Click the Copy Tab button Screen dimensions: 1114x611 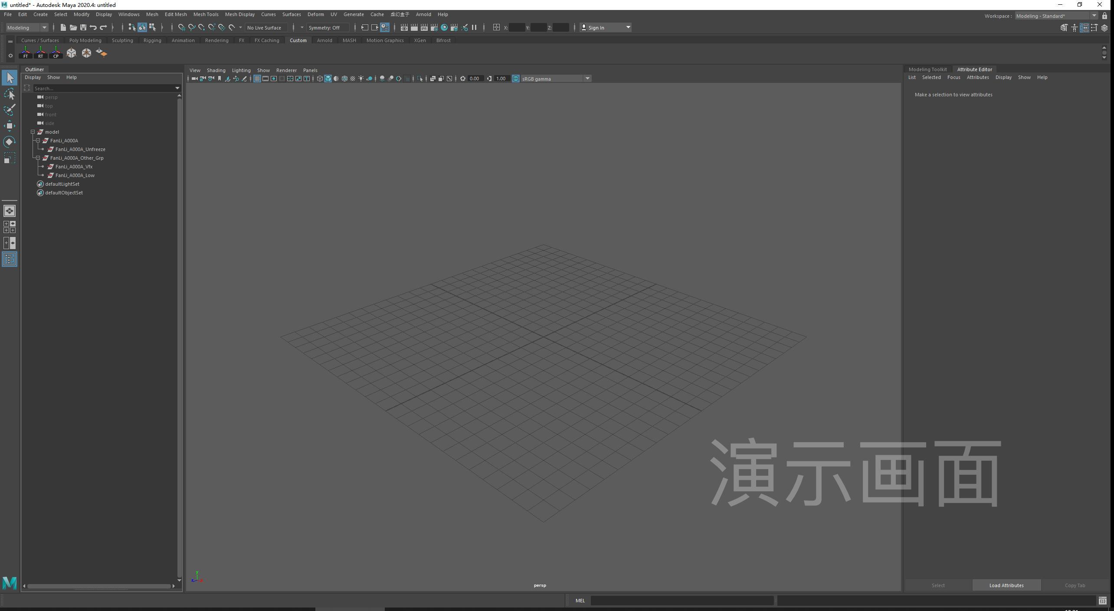point(1075,585)
